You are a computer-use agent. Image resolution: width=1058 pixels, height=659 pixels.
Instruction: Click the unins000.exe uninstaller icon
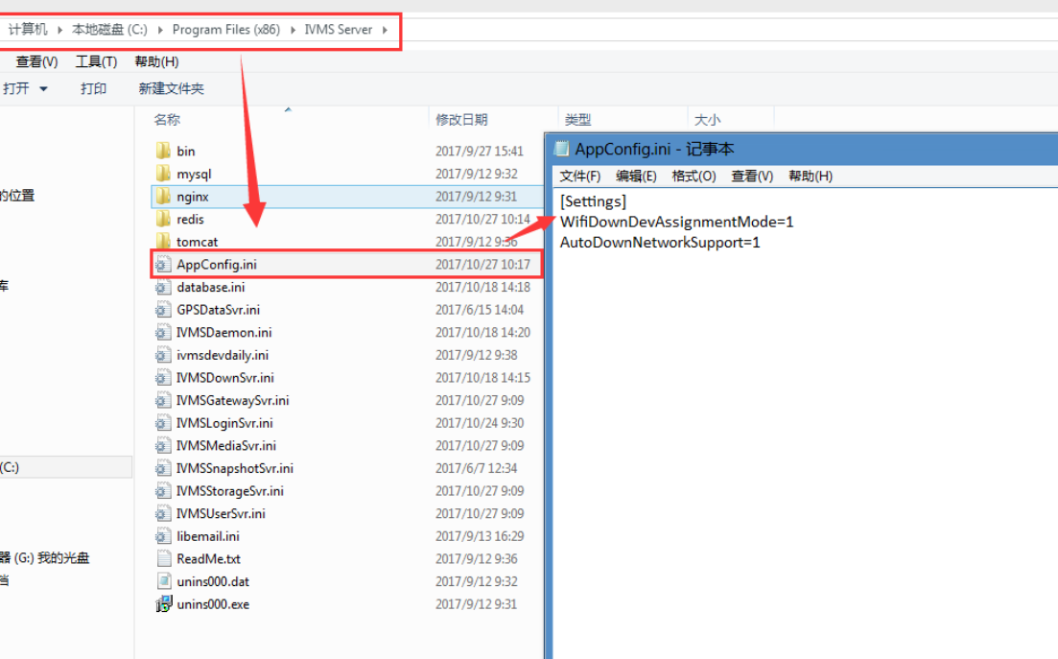click(x=163, y=603)
